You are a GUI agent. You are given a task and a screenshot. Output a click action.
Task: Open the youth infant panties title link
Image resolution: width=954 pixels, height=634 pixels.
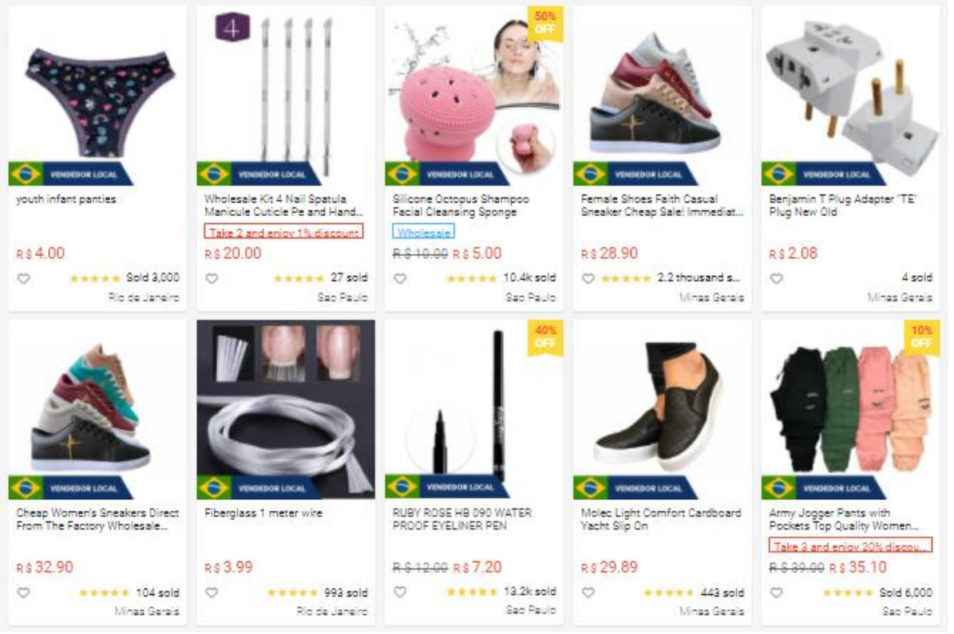pos(65,199)
